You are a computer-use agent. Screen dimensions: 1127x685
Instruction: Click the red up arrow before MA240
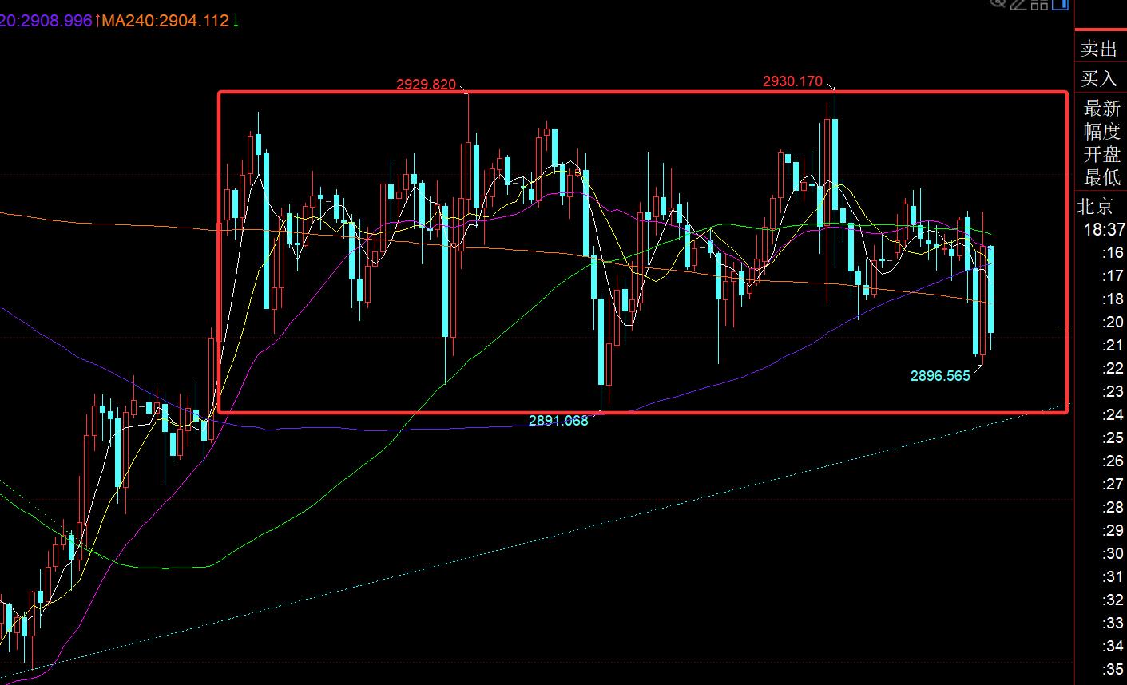coord(97,21)
